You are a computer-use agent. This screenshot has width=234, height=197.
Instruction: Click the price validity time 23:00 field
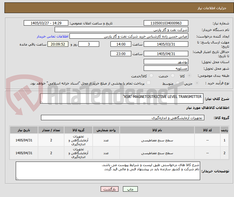click(121, 54)
